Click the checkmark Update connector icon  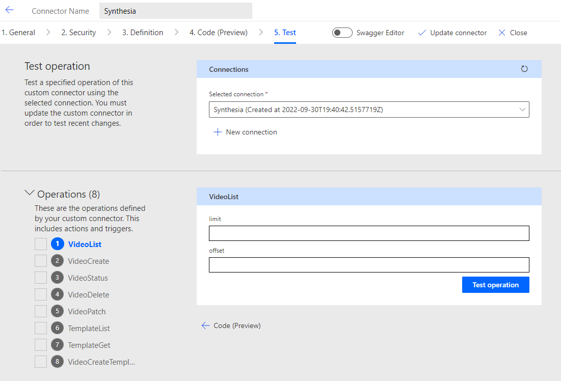pos(422,33)
